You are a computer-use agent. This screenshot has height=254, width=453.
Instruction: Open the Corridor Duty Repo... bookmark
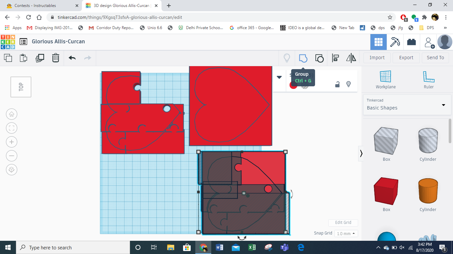click(x=111, y=28)
